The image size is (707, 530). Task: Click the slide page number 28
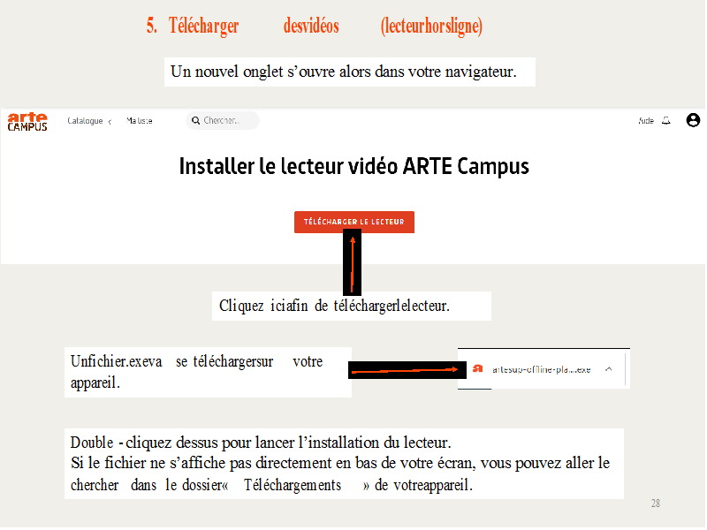point(655,503)
